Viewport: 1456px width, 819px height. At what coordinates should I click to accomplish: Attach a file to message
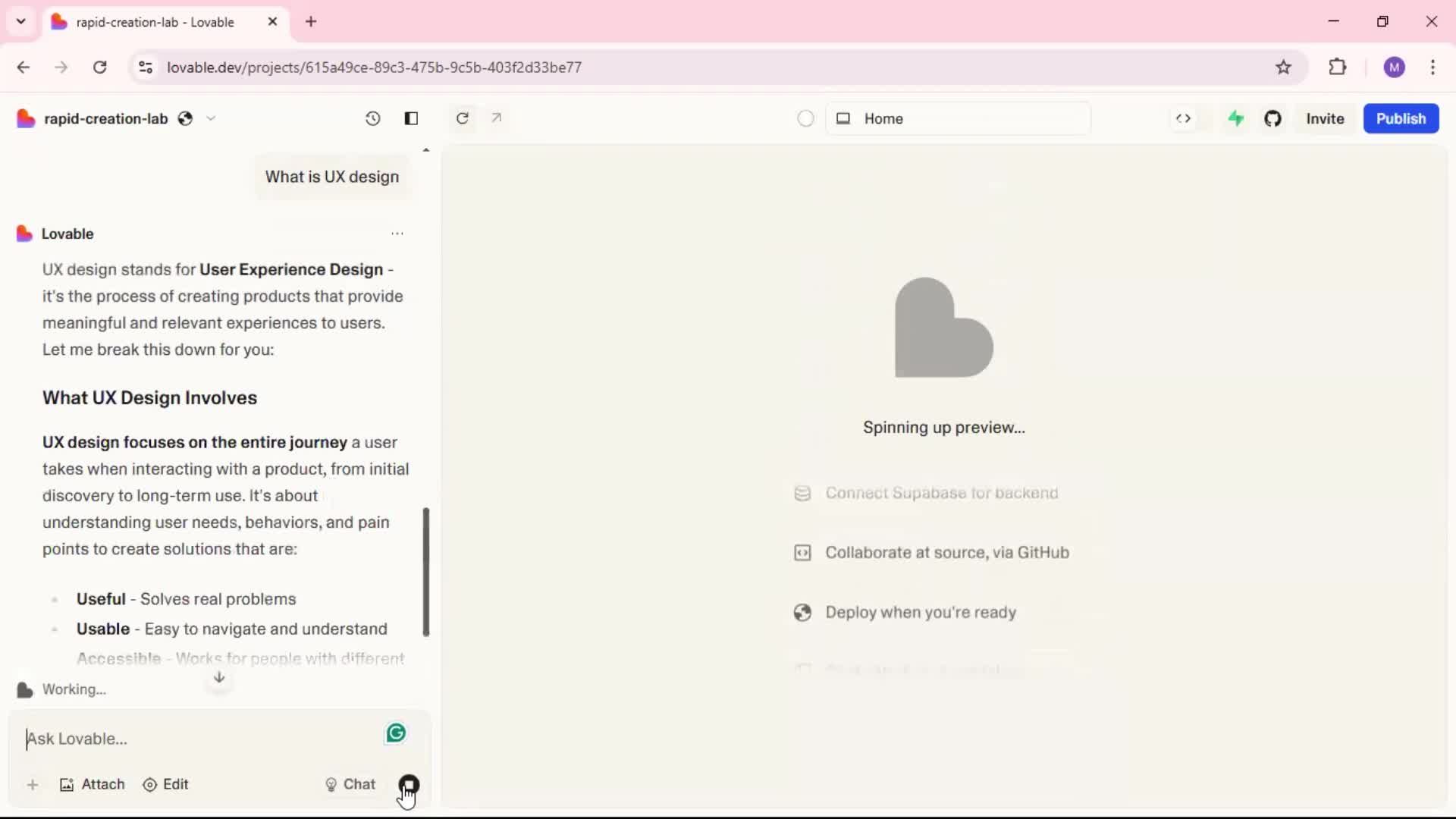pyautogui.click(x=92, y=785)
